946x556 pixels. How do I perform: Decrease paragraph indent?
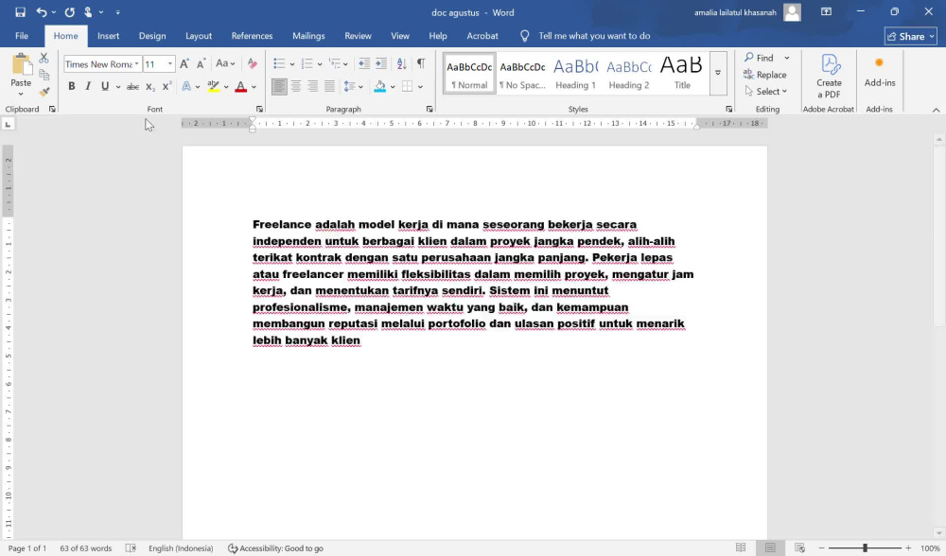[364, 63]
